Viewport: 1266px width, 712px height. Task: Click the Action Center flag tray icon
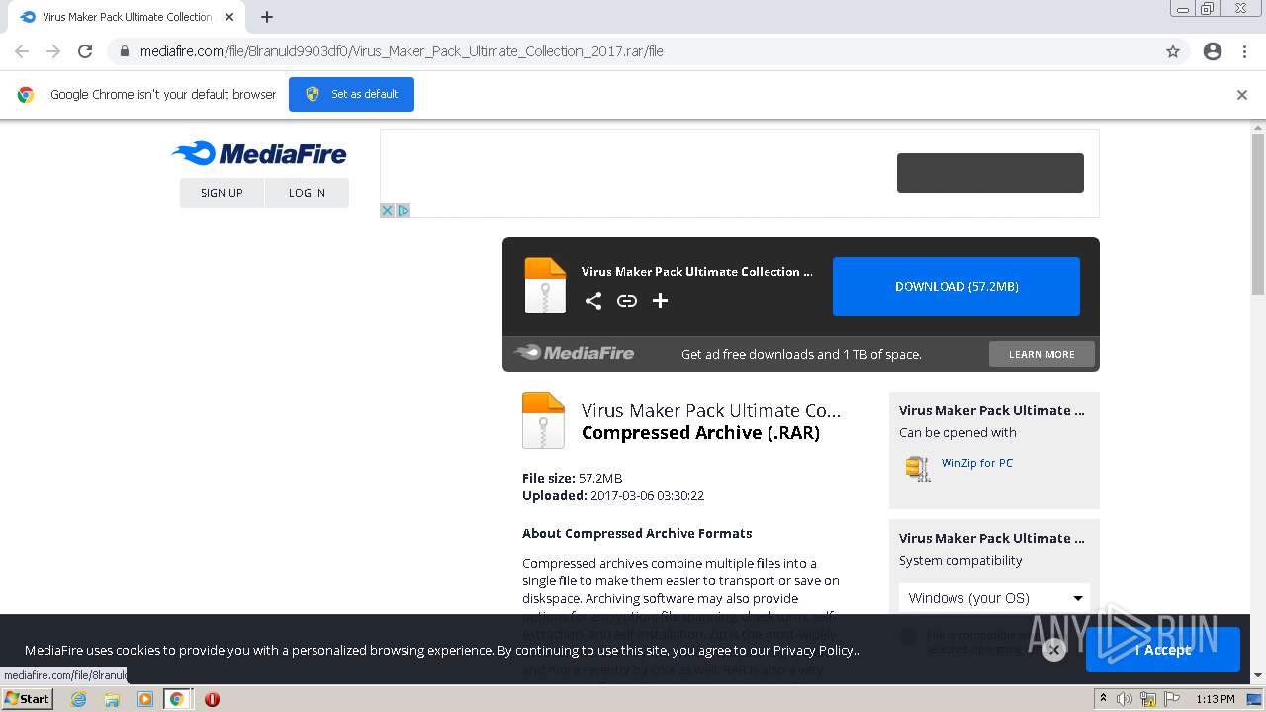pyautogui.click(x=1172, y=699)
